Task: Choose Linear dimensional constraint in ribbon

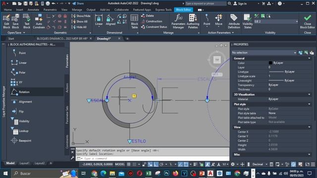Action: tap(99, 20)
